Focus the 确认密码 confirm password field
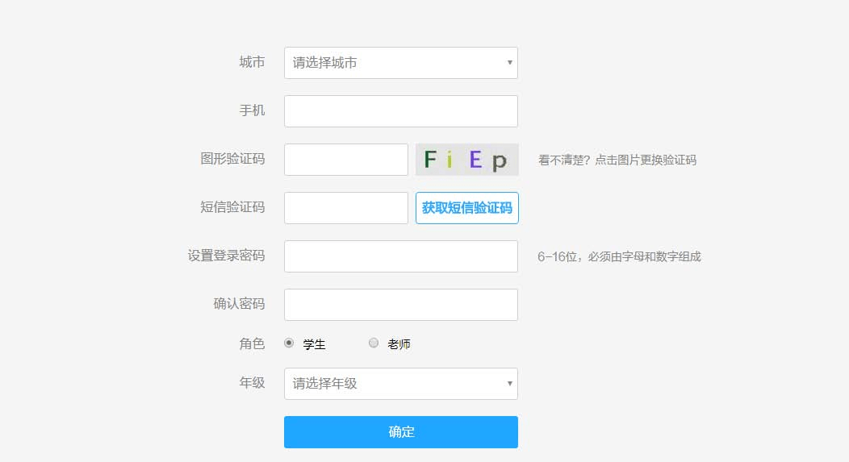 400,305
